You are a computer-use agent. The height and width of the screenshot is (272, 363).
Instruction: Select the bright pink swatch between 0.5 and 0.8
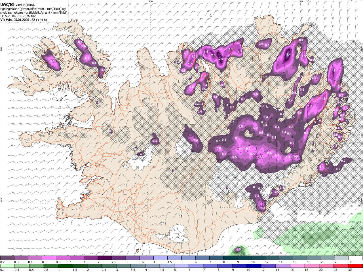pos(49,258)
